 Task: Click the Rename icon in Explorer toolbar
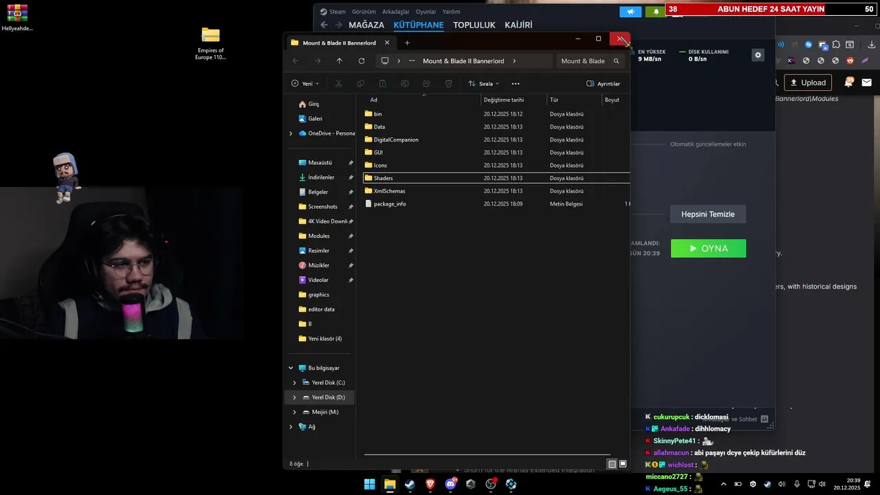[404, 84]
